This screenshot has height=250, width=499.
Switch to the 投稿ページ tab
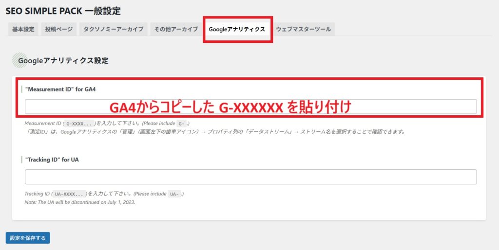tap(59, 29)
